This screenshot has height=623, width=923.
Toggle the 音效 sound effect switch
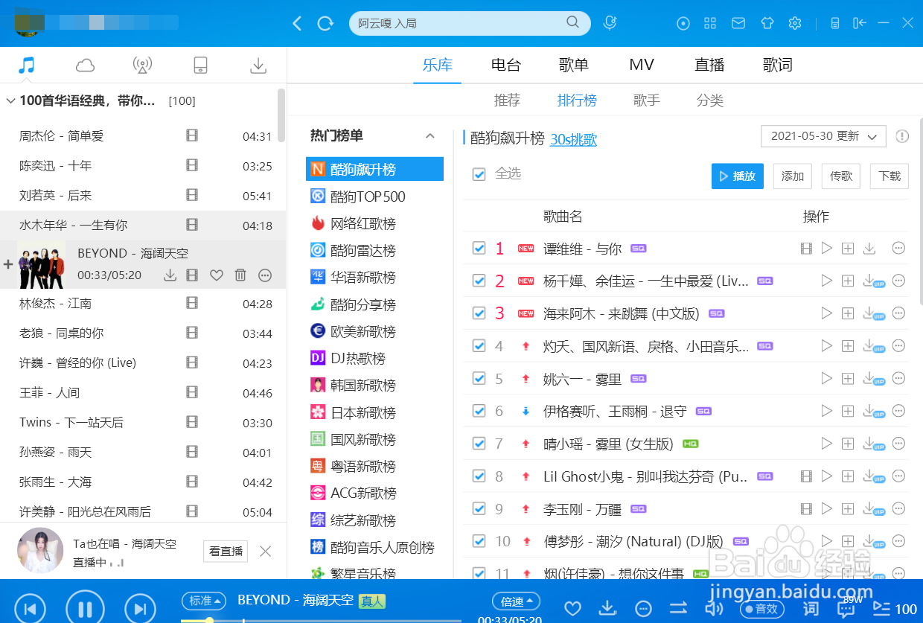761,608
